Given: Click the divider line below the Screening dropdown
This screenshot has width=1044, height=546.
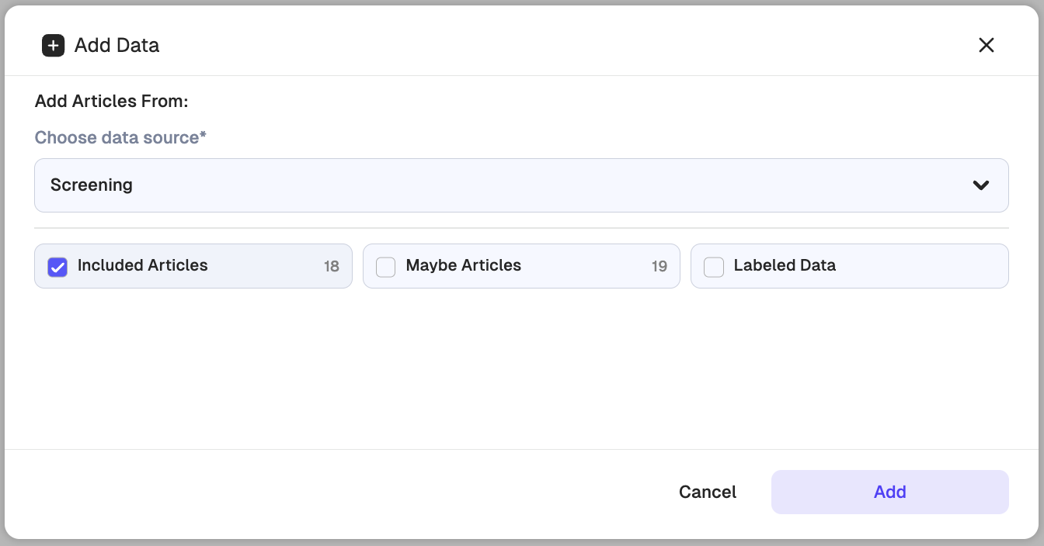Looking at the screenshot, I should [520, 228].
